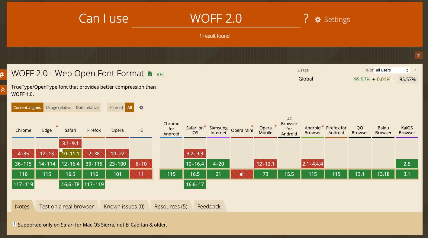Open the Known issues (0) tab

(124, 207)
